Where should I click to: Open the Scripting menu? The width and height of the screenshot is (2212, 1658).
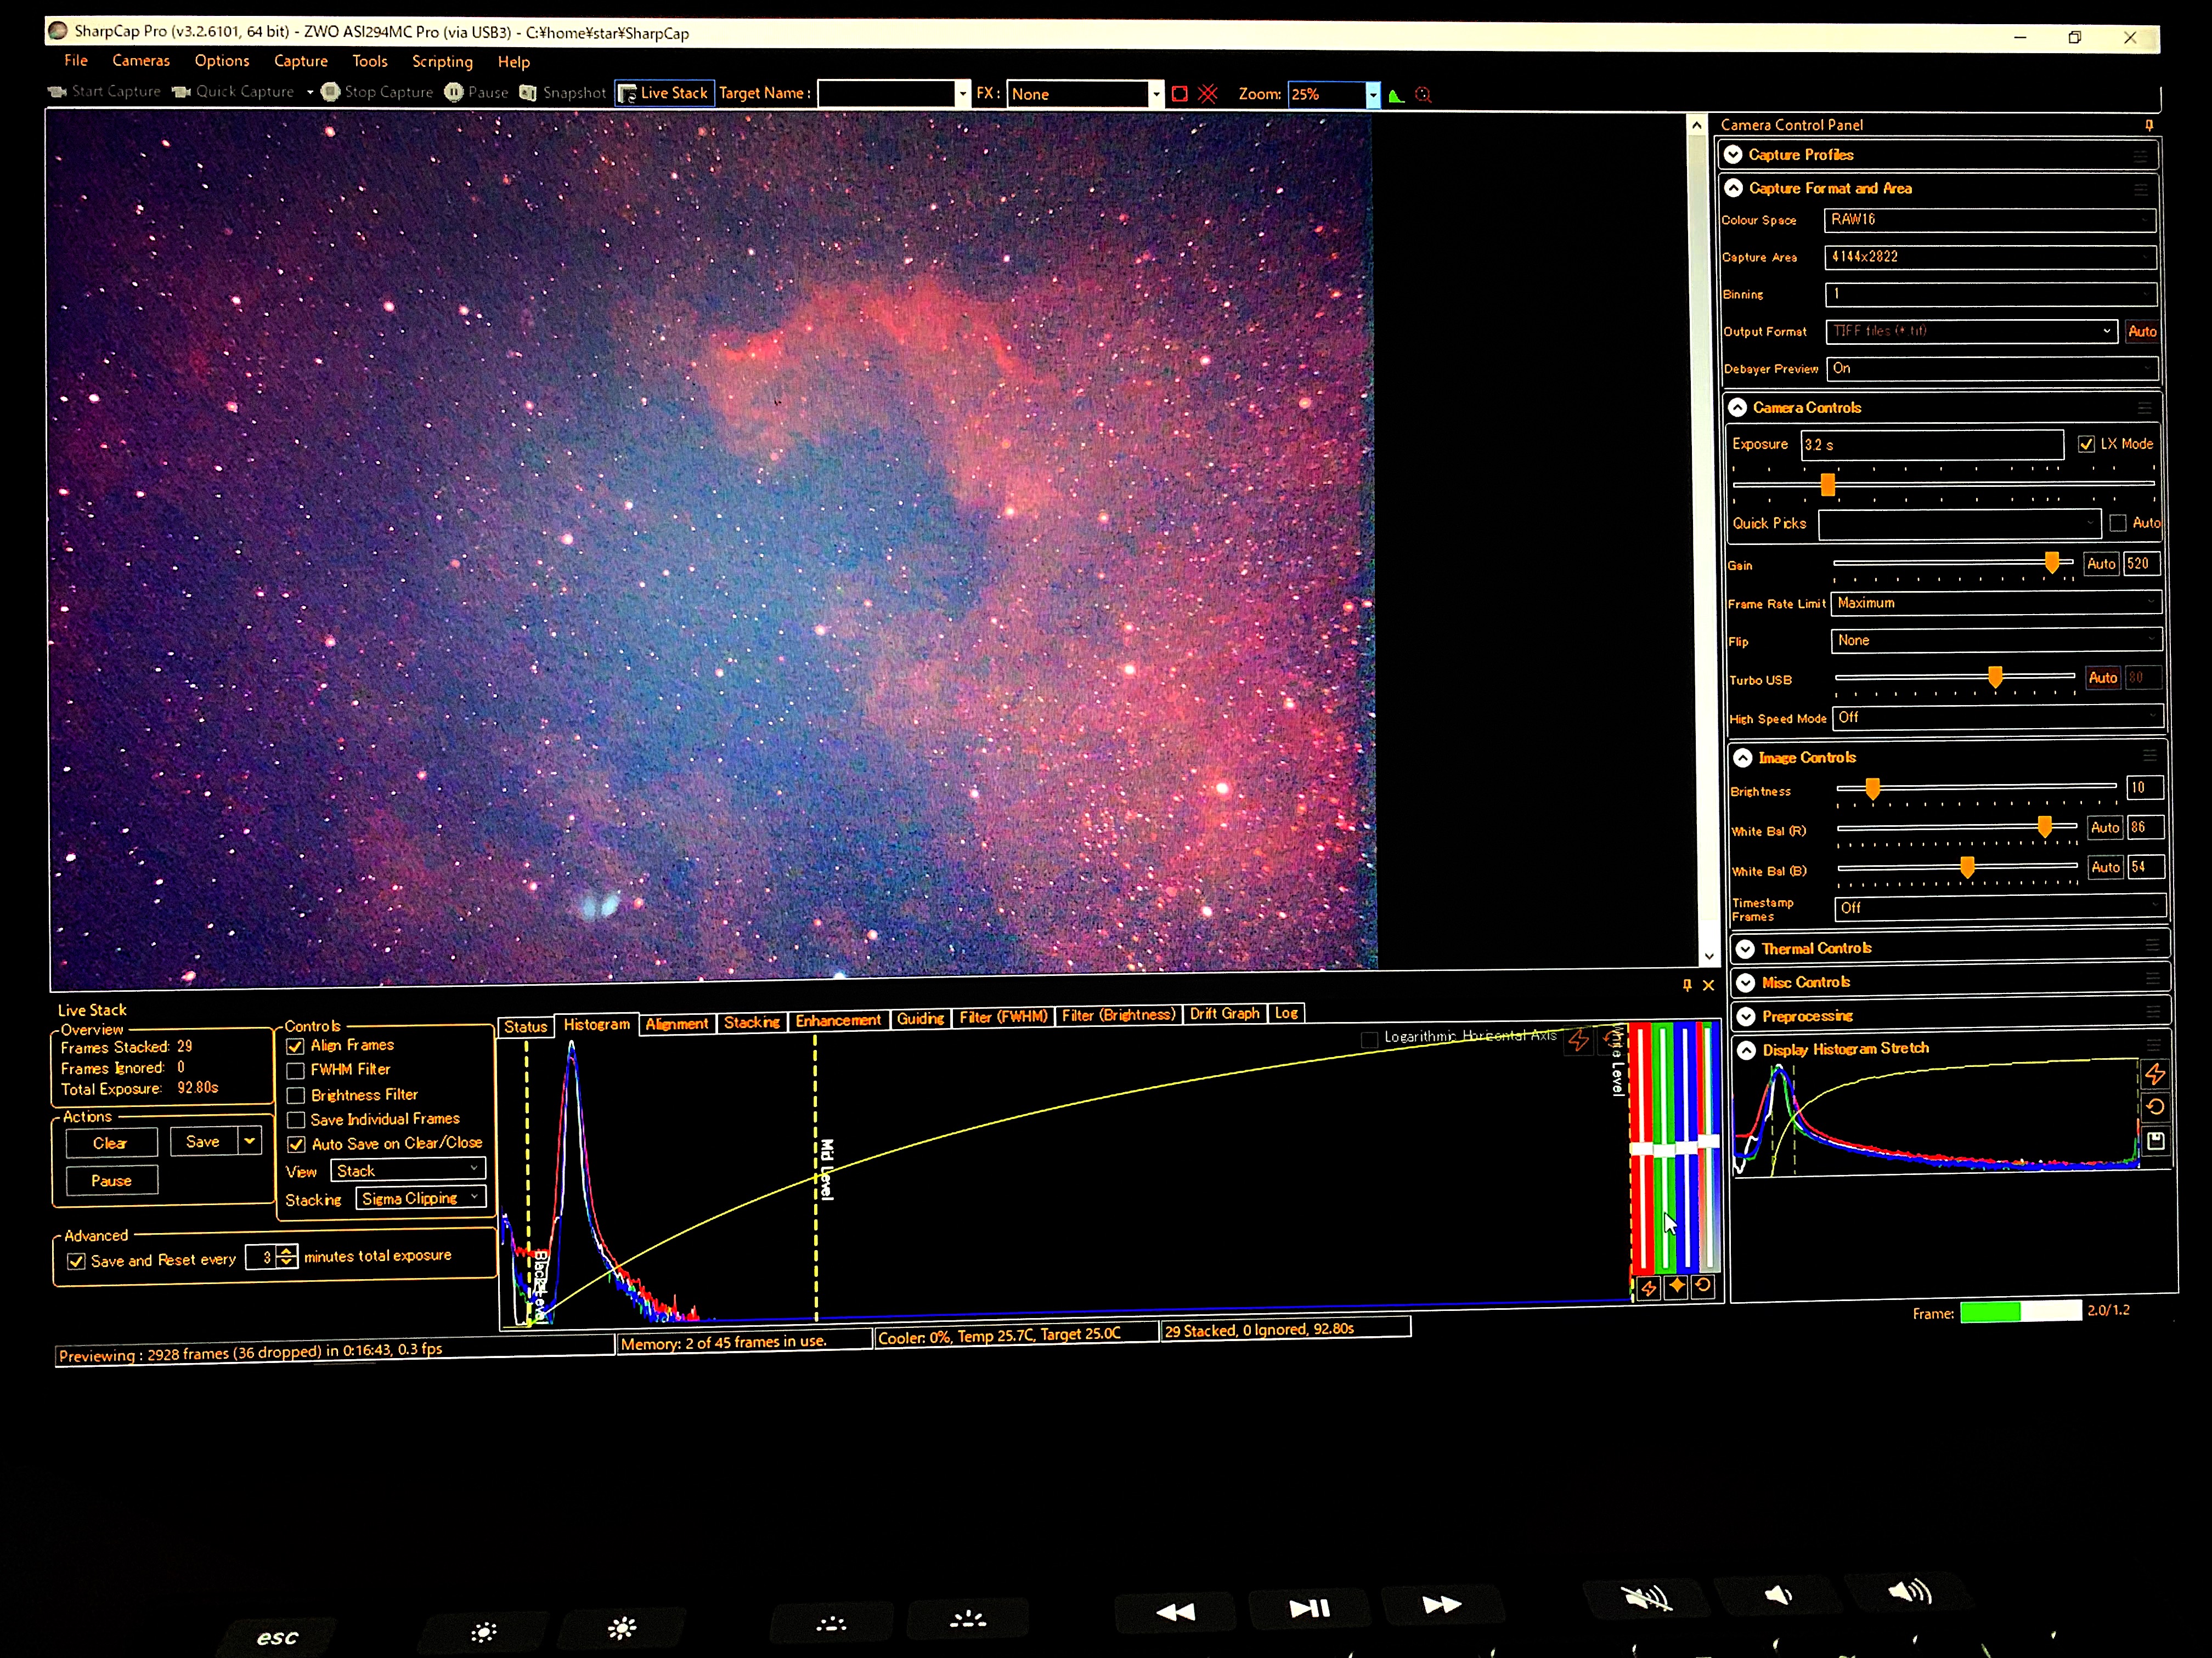(442, 61)
